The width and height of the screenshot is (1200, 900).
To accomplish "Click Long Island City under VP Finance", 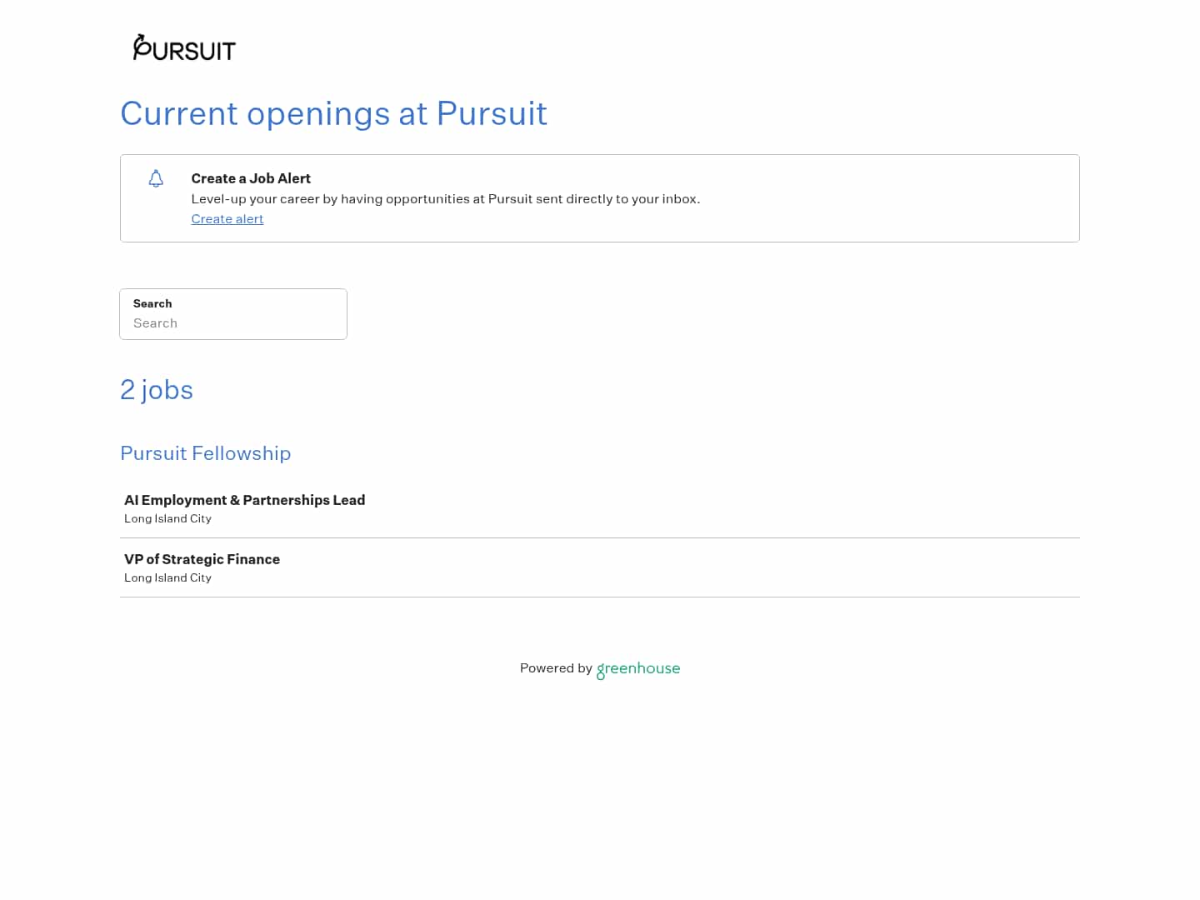I will (167, 577).
